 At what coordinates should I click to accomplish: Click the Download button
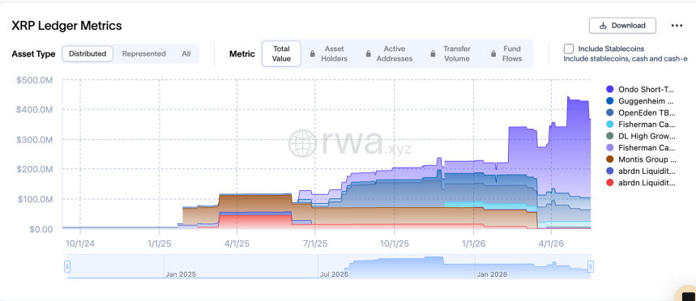point(622,26)
